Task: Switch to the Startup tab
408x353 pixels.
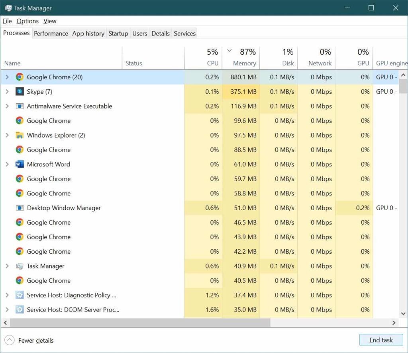Action: [118, 34]
